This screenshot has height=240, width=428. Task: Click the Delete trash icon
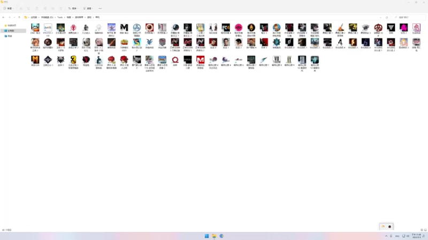coord(61,9)
